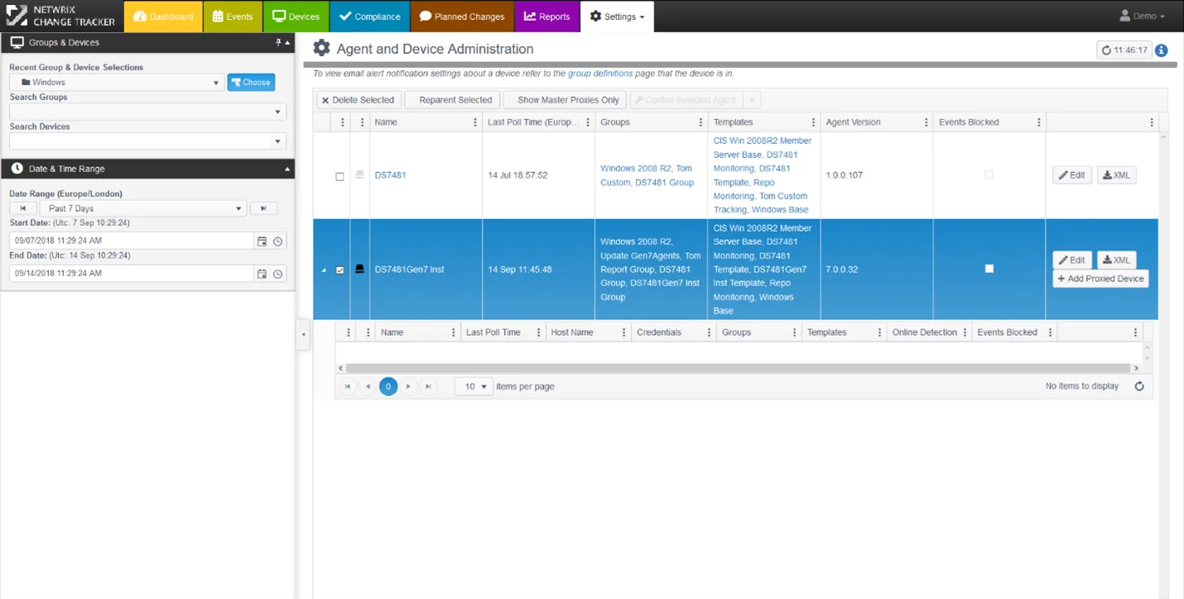This screenshot has width=1184, height=599.
Task: Go to last page of proxied devices
Action: pos(428,386)
